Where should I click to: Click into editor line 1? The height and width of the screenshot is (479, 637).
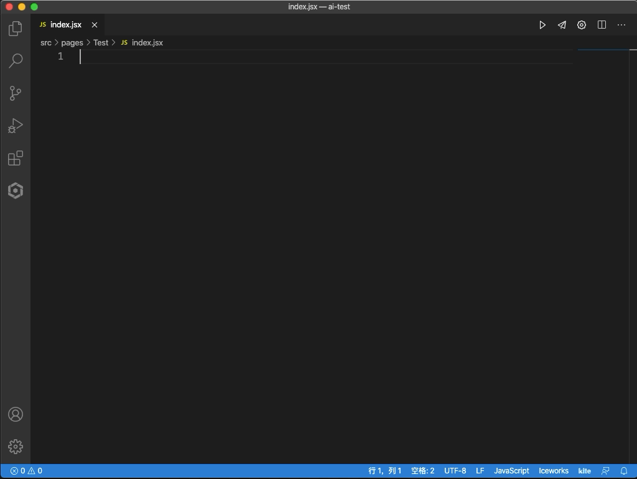[x=327, y=57]
